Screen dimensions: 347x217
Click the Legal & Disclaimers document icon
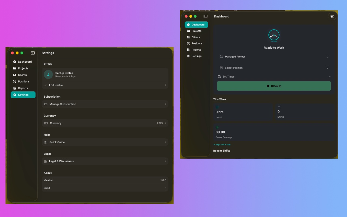pos(46,161)
